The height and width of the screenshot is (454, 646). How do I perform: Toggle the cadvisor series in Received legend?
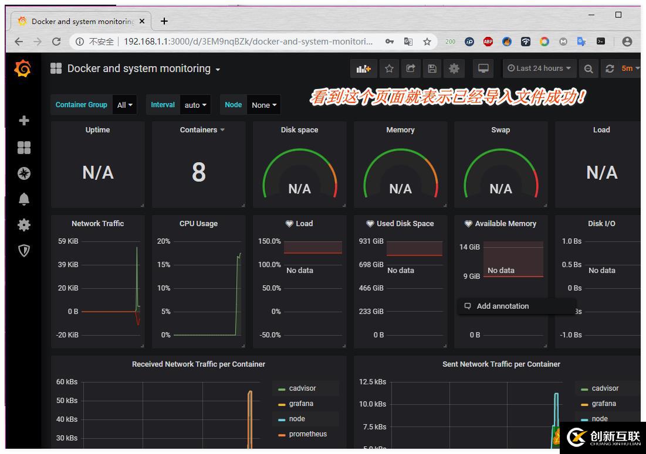click(302, 388)
